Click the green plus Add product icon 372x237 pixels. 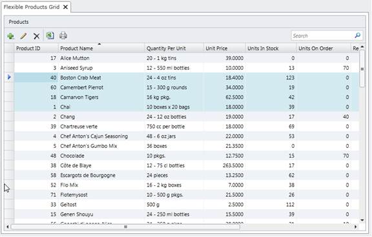click(x=11, y=36)
